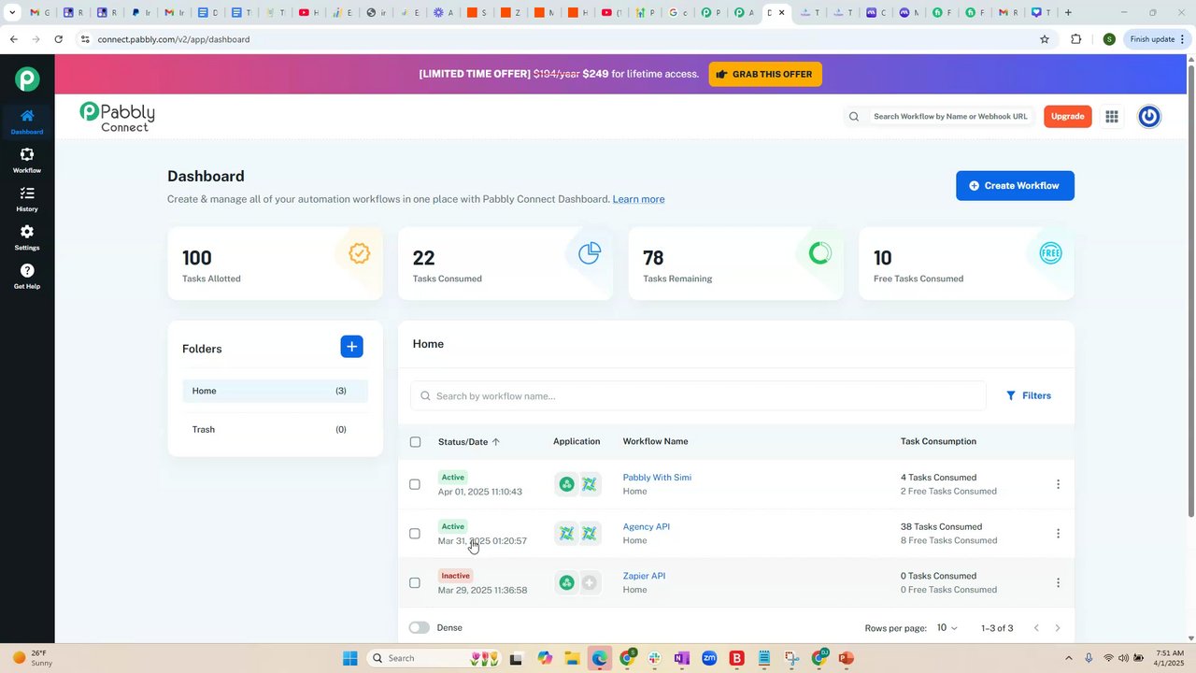Go to the previous page of workflows
Screen dimensions: 1196x673
point(1036,628)
